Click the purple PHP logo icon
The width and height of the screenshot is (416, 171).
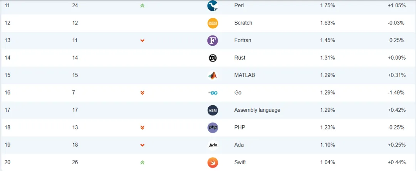tap(213, 128)
